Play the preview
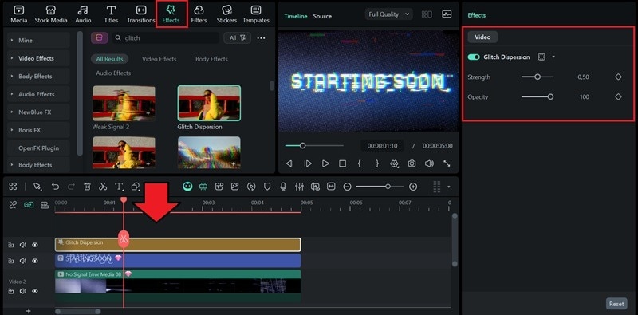 [325, 163]
